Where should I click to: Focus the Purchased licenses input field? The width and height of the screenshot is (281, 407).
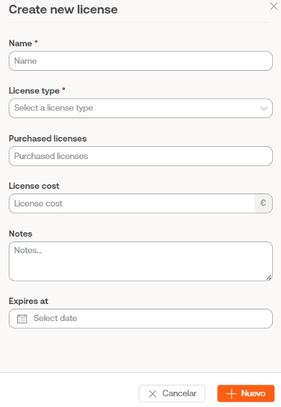click(140, 156)
